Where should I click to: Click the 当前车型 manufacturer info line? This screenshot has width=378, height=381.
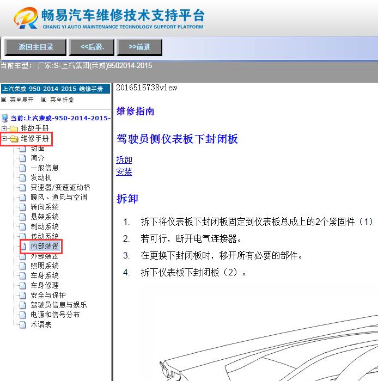76,65
